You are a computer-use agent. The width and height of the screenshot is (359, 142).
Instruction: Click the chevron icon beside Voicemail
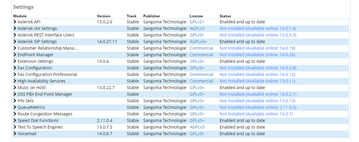[15, 134]
